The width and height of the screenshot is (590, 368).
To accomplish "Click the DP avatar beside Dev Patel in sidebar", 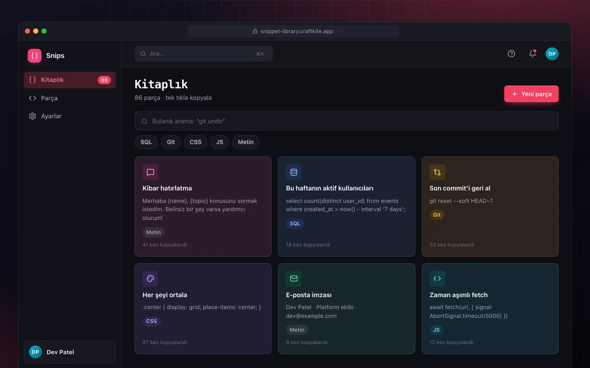I will pyautogui.click(x=35, y=352).
